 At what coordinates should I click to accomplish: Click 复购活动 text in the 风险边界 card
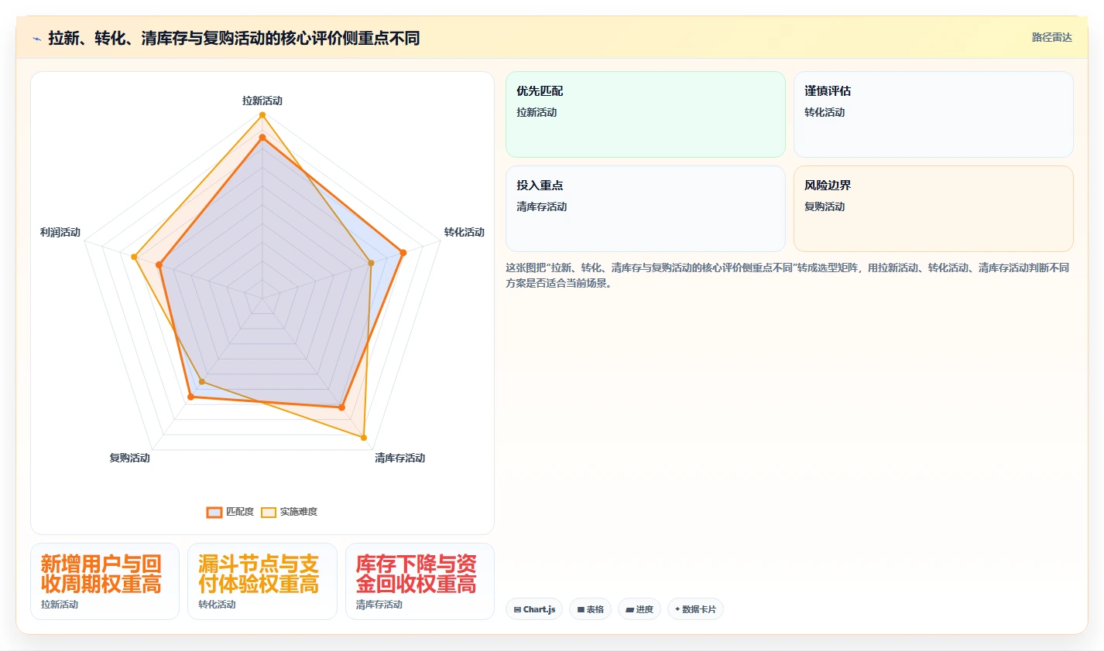(x=825, y=206)
